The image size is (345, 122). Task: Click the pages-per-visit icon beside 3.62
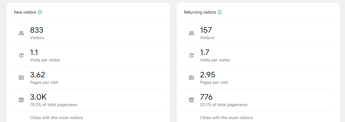tap(21, 78)
